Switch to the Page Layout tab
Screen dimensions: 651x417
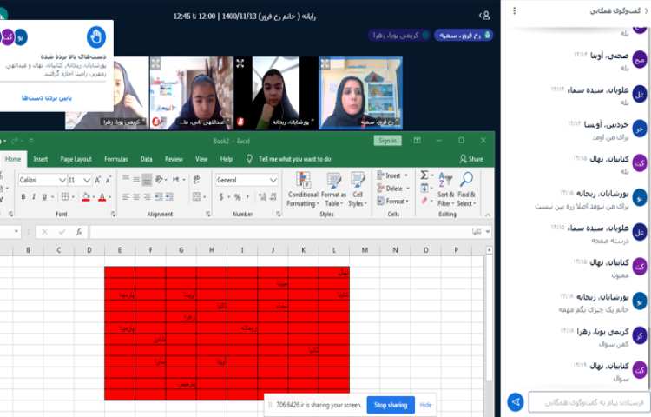(x=76, y=159)
